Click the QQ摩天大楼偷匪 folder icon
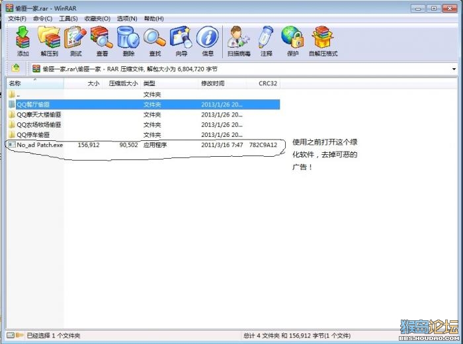Viewport: 463px width, 344px height. click(12, 114)
